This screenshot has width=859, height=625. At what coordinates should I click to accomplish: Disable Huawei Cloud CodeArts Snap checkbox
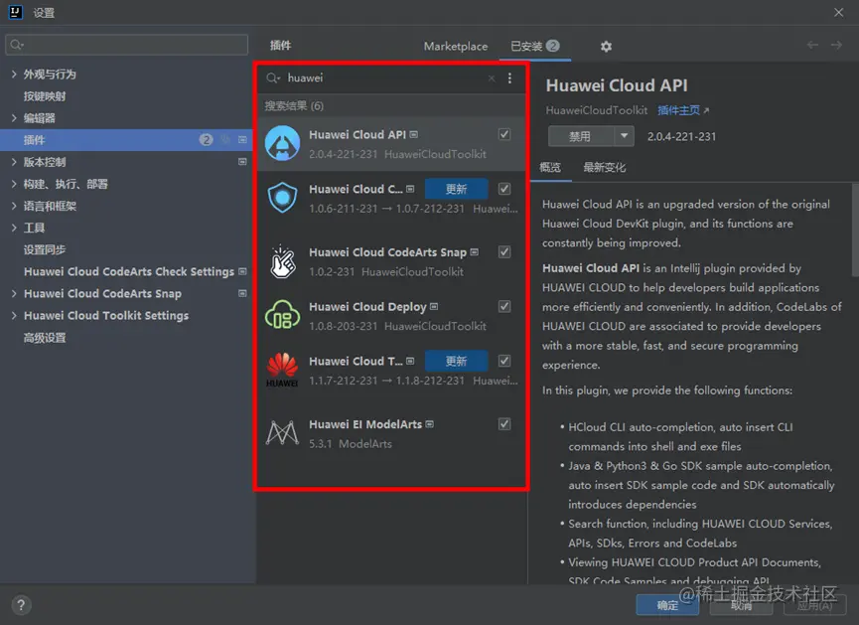(504, 251)
